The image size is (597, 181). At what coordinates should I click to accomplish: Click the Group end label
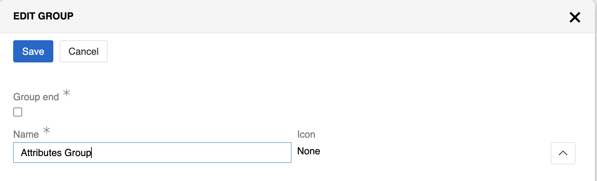pos(36,97)
